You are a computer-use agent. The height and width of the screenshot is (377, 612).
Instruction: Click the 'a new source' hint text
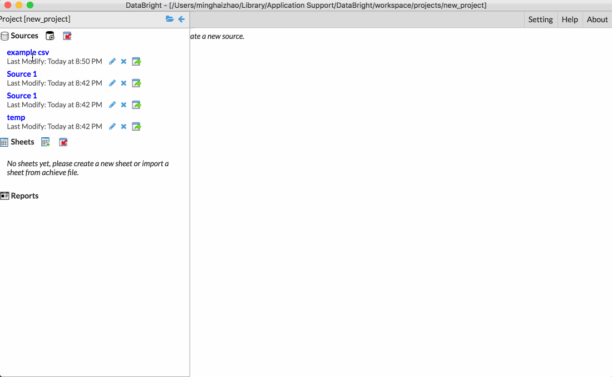pyautogui.click(x=217, y=36)
